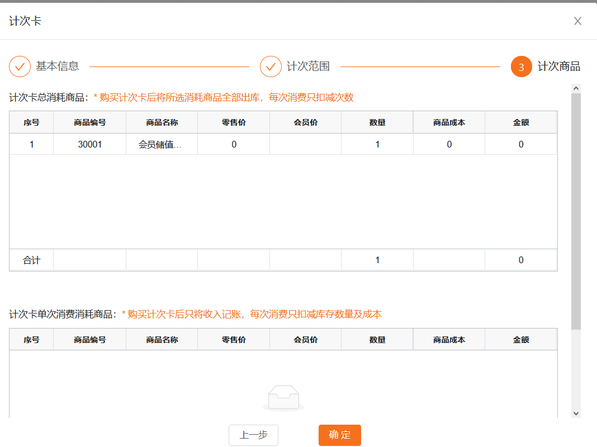Image resolution: width=597 pixels, height=447 pixels.
Task: Click 商品名称 header in top table
Action: [x=162, y=122]
